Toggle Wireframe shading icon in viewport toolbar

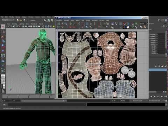43,27
